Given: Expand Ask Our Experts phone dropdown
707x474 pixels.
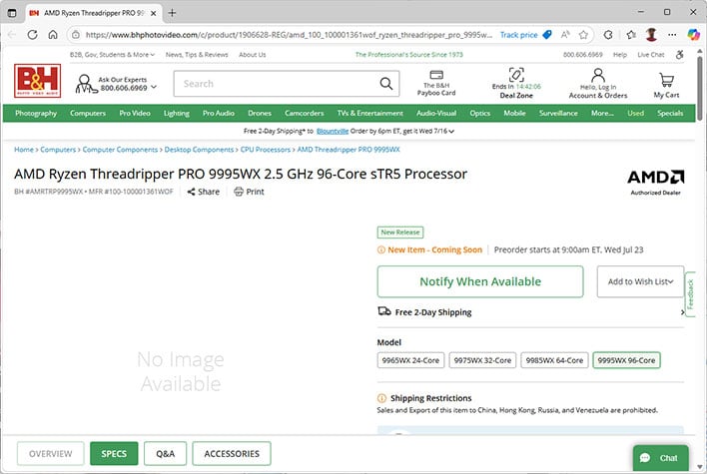Looking at the screenshot, I should point(154,87).
